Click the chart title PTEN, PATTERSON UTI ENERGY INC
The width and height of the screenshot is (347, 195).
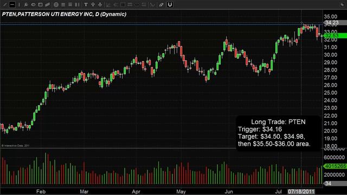tap(64, 14)
